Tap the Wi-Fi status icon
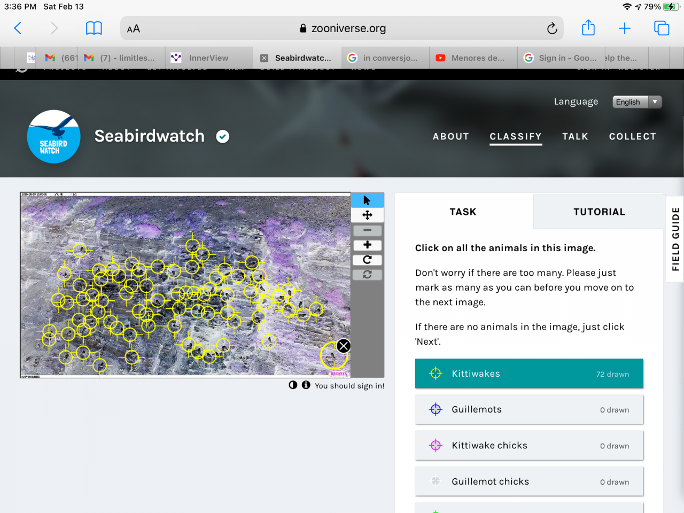 [627, 6]
